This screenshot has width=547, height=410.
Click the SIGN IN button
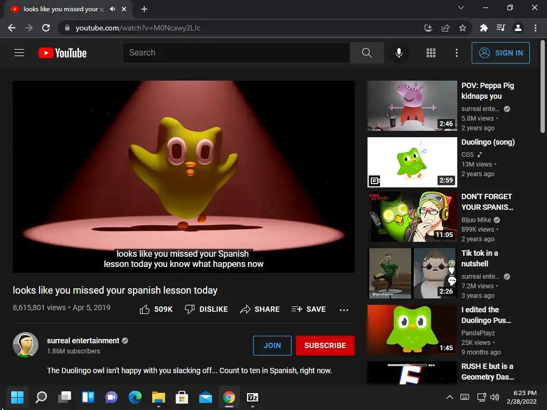[500, 53]
